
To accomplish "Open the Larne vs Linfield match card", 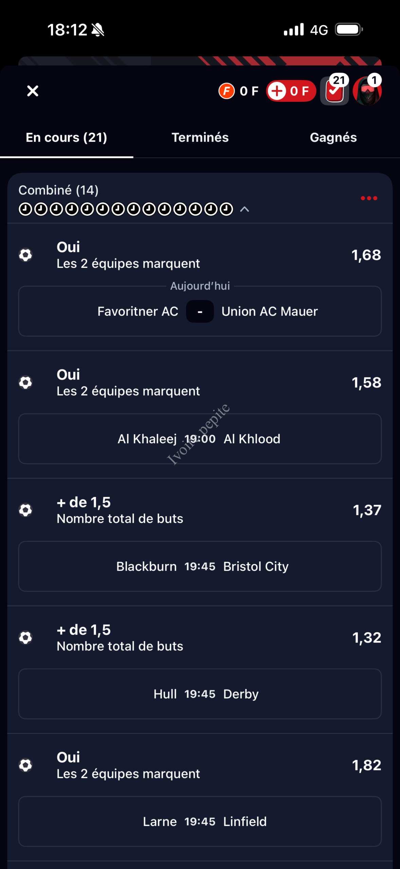I will tap(200, 822).
